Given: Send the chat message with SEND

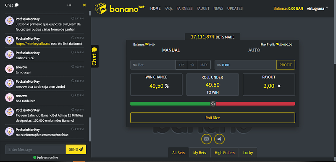Looking at the screenshot, I should (x=76, y=149).
